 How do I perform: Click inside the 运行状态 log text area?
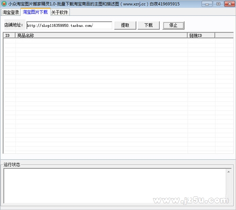pos(115,186)
